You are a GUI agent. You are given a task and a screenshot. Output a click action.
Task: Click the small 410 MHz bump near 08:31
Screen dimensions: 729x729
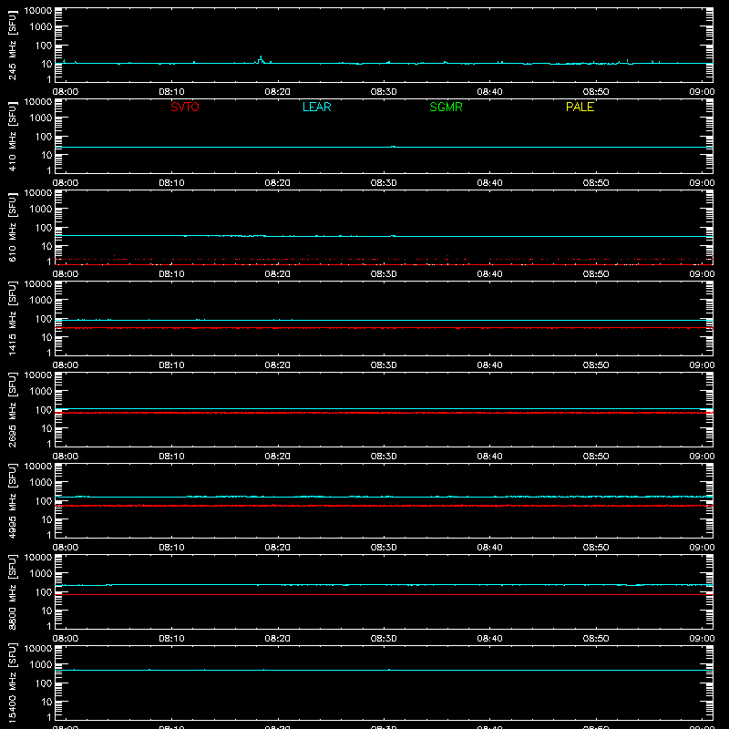pyautogui.click(x=394, y=147)
